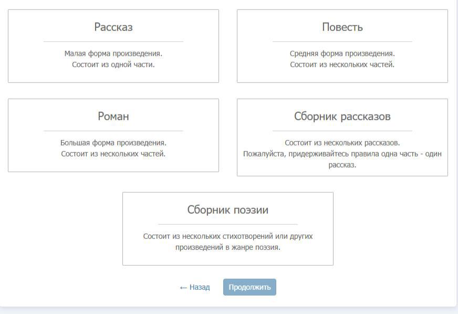Choose the Повесть heading
The width and height of the screenshot is (458, 314).
click(342, 27)
